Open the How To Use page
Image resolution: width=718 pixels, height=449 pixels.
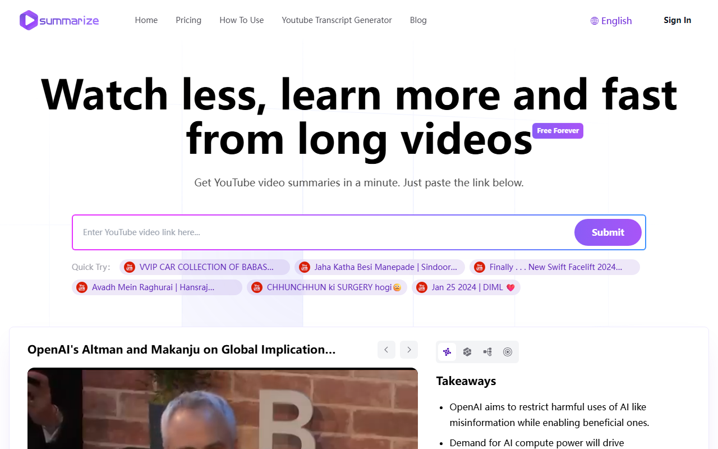[242, 20]
